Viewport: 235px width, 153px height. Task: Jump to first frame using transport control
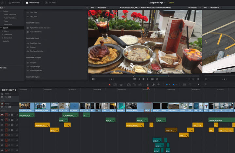[x=134, y=79]
